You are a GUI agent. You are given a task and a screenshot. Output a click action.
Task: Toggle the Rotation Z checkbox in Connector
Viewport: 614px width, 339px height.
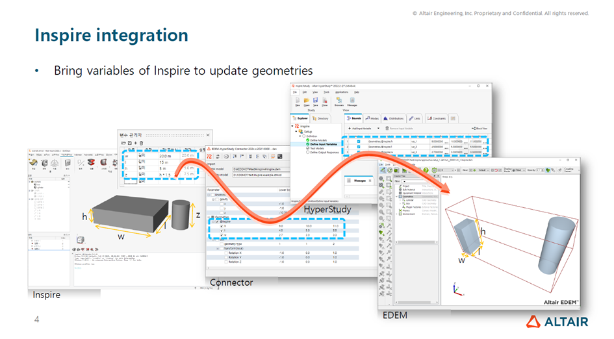pyautogui.click(x=226, y=262)
